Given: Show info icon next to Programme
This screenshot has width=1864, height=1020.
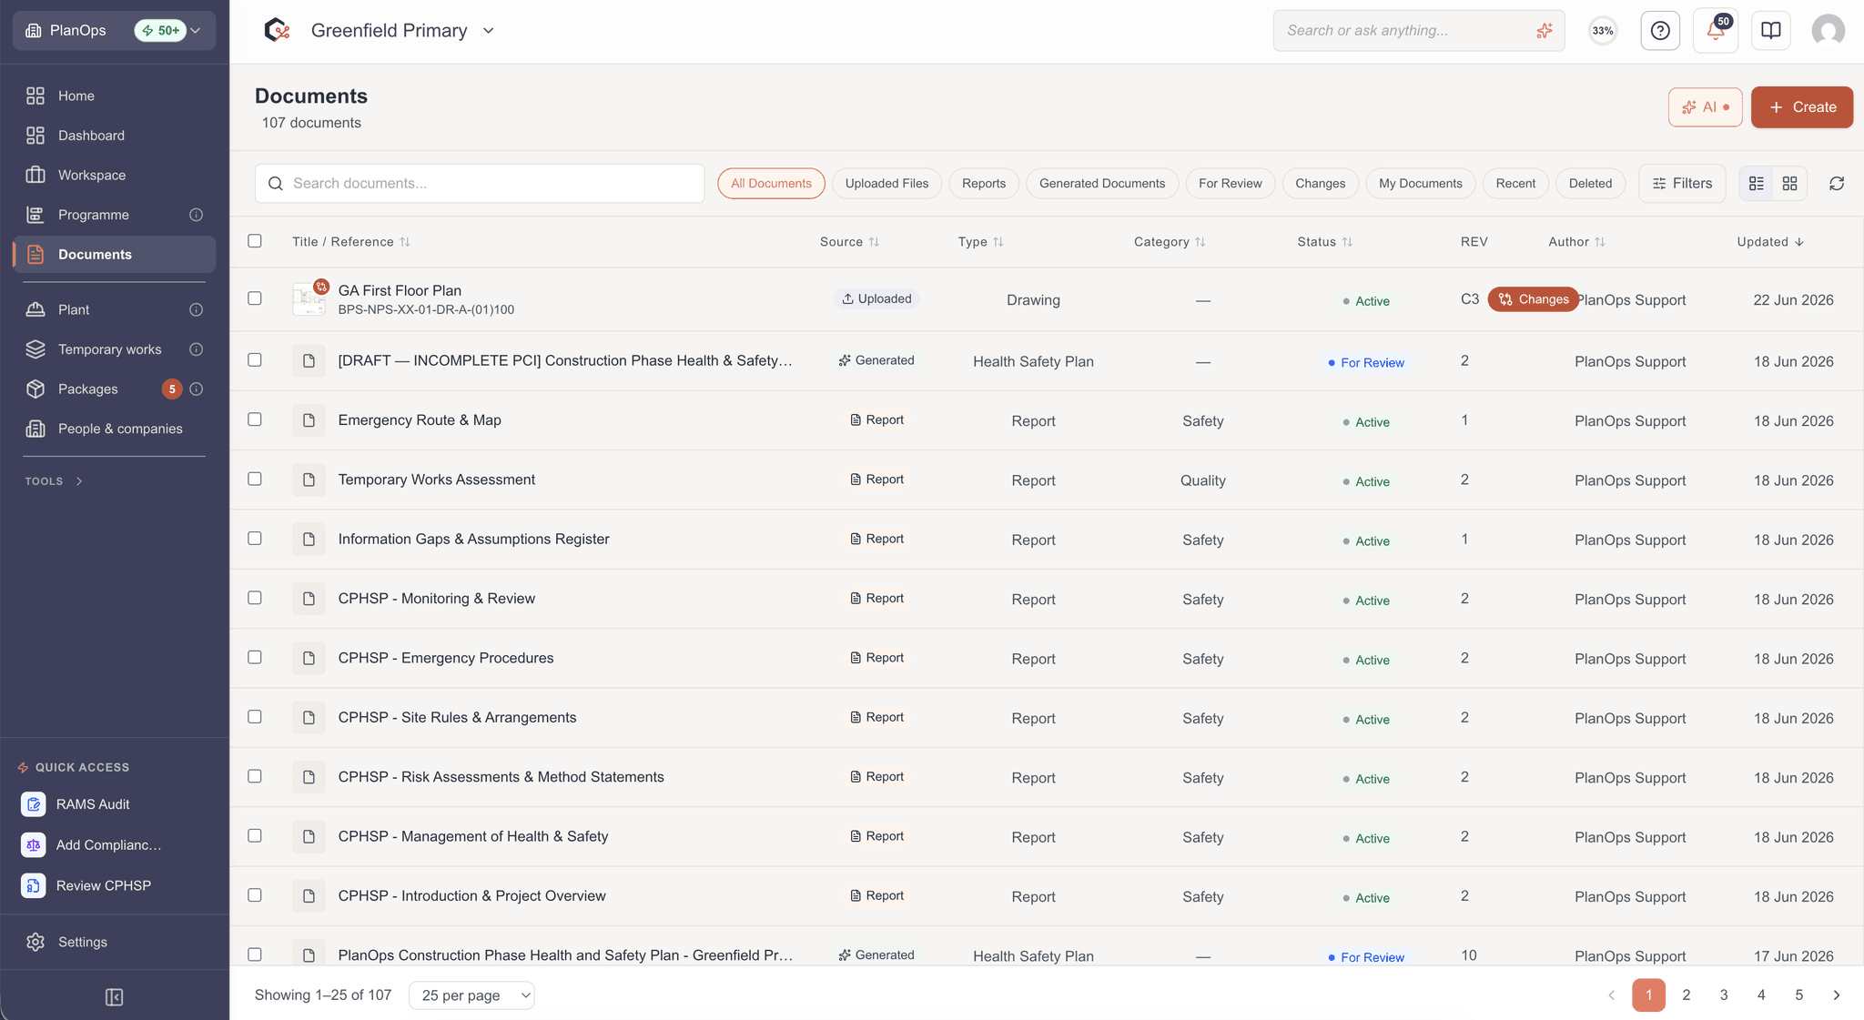Looking at the screenshot, I should (196, 215).
